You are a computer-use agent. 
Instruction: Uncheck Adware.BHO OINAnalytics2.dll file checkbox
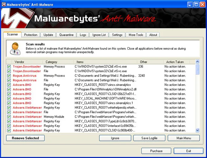tap(9, 89)
